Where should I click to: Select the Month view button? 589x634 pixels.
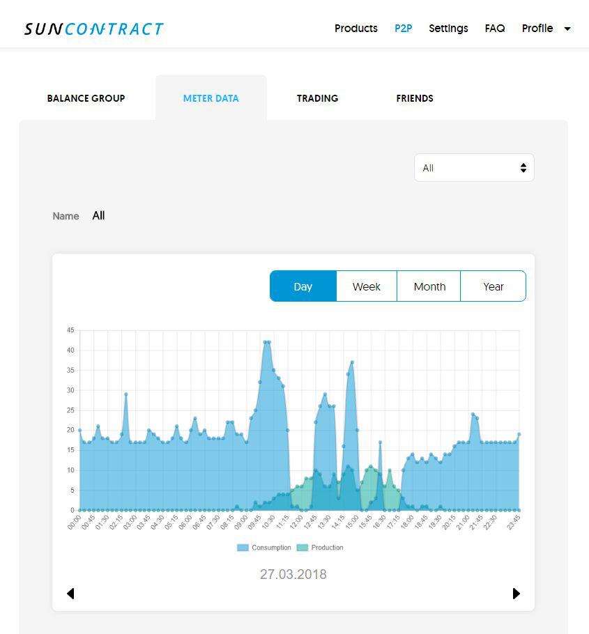click(x=429, y=286)
